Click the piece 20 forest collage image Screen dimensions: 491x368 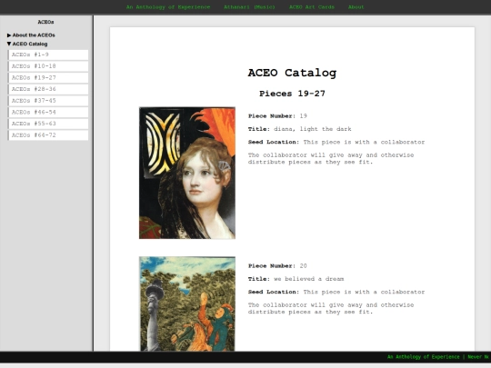tap(187, 303)
